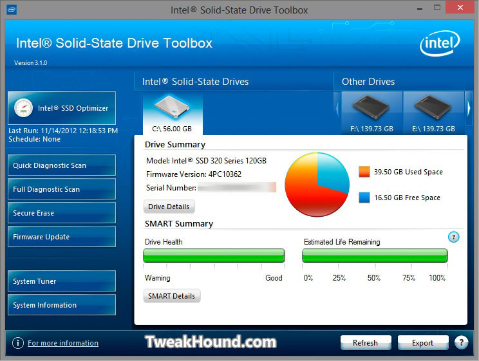Viewport: 479px width, 361px height.
Task: Open Firmware Update
Action: point(62,237)
